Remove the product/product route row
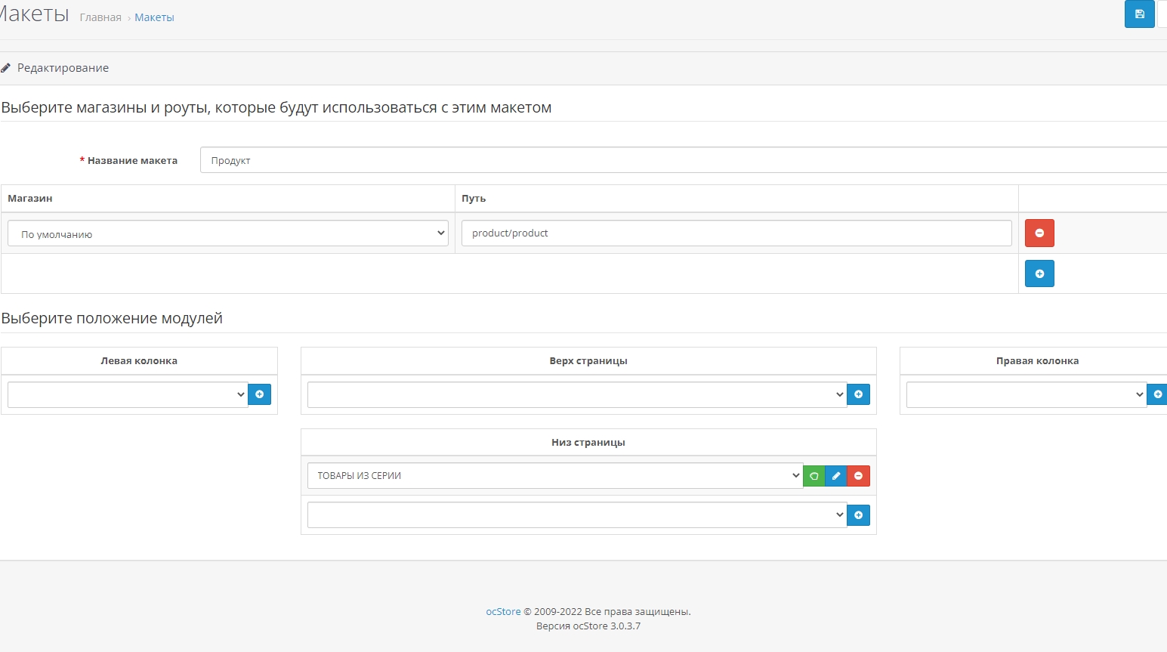 point(1039,233)
